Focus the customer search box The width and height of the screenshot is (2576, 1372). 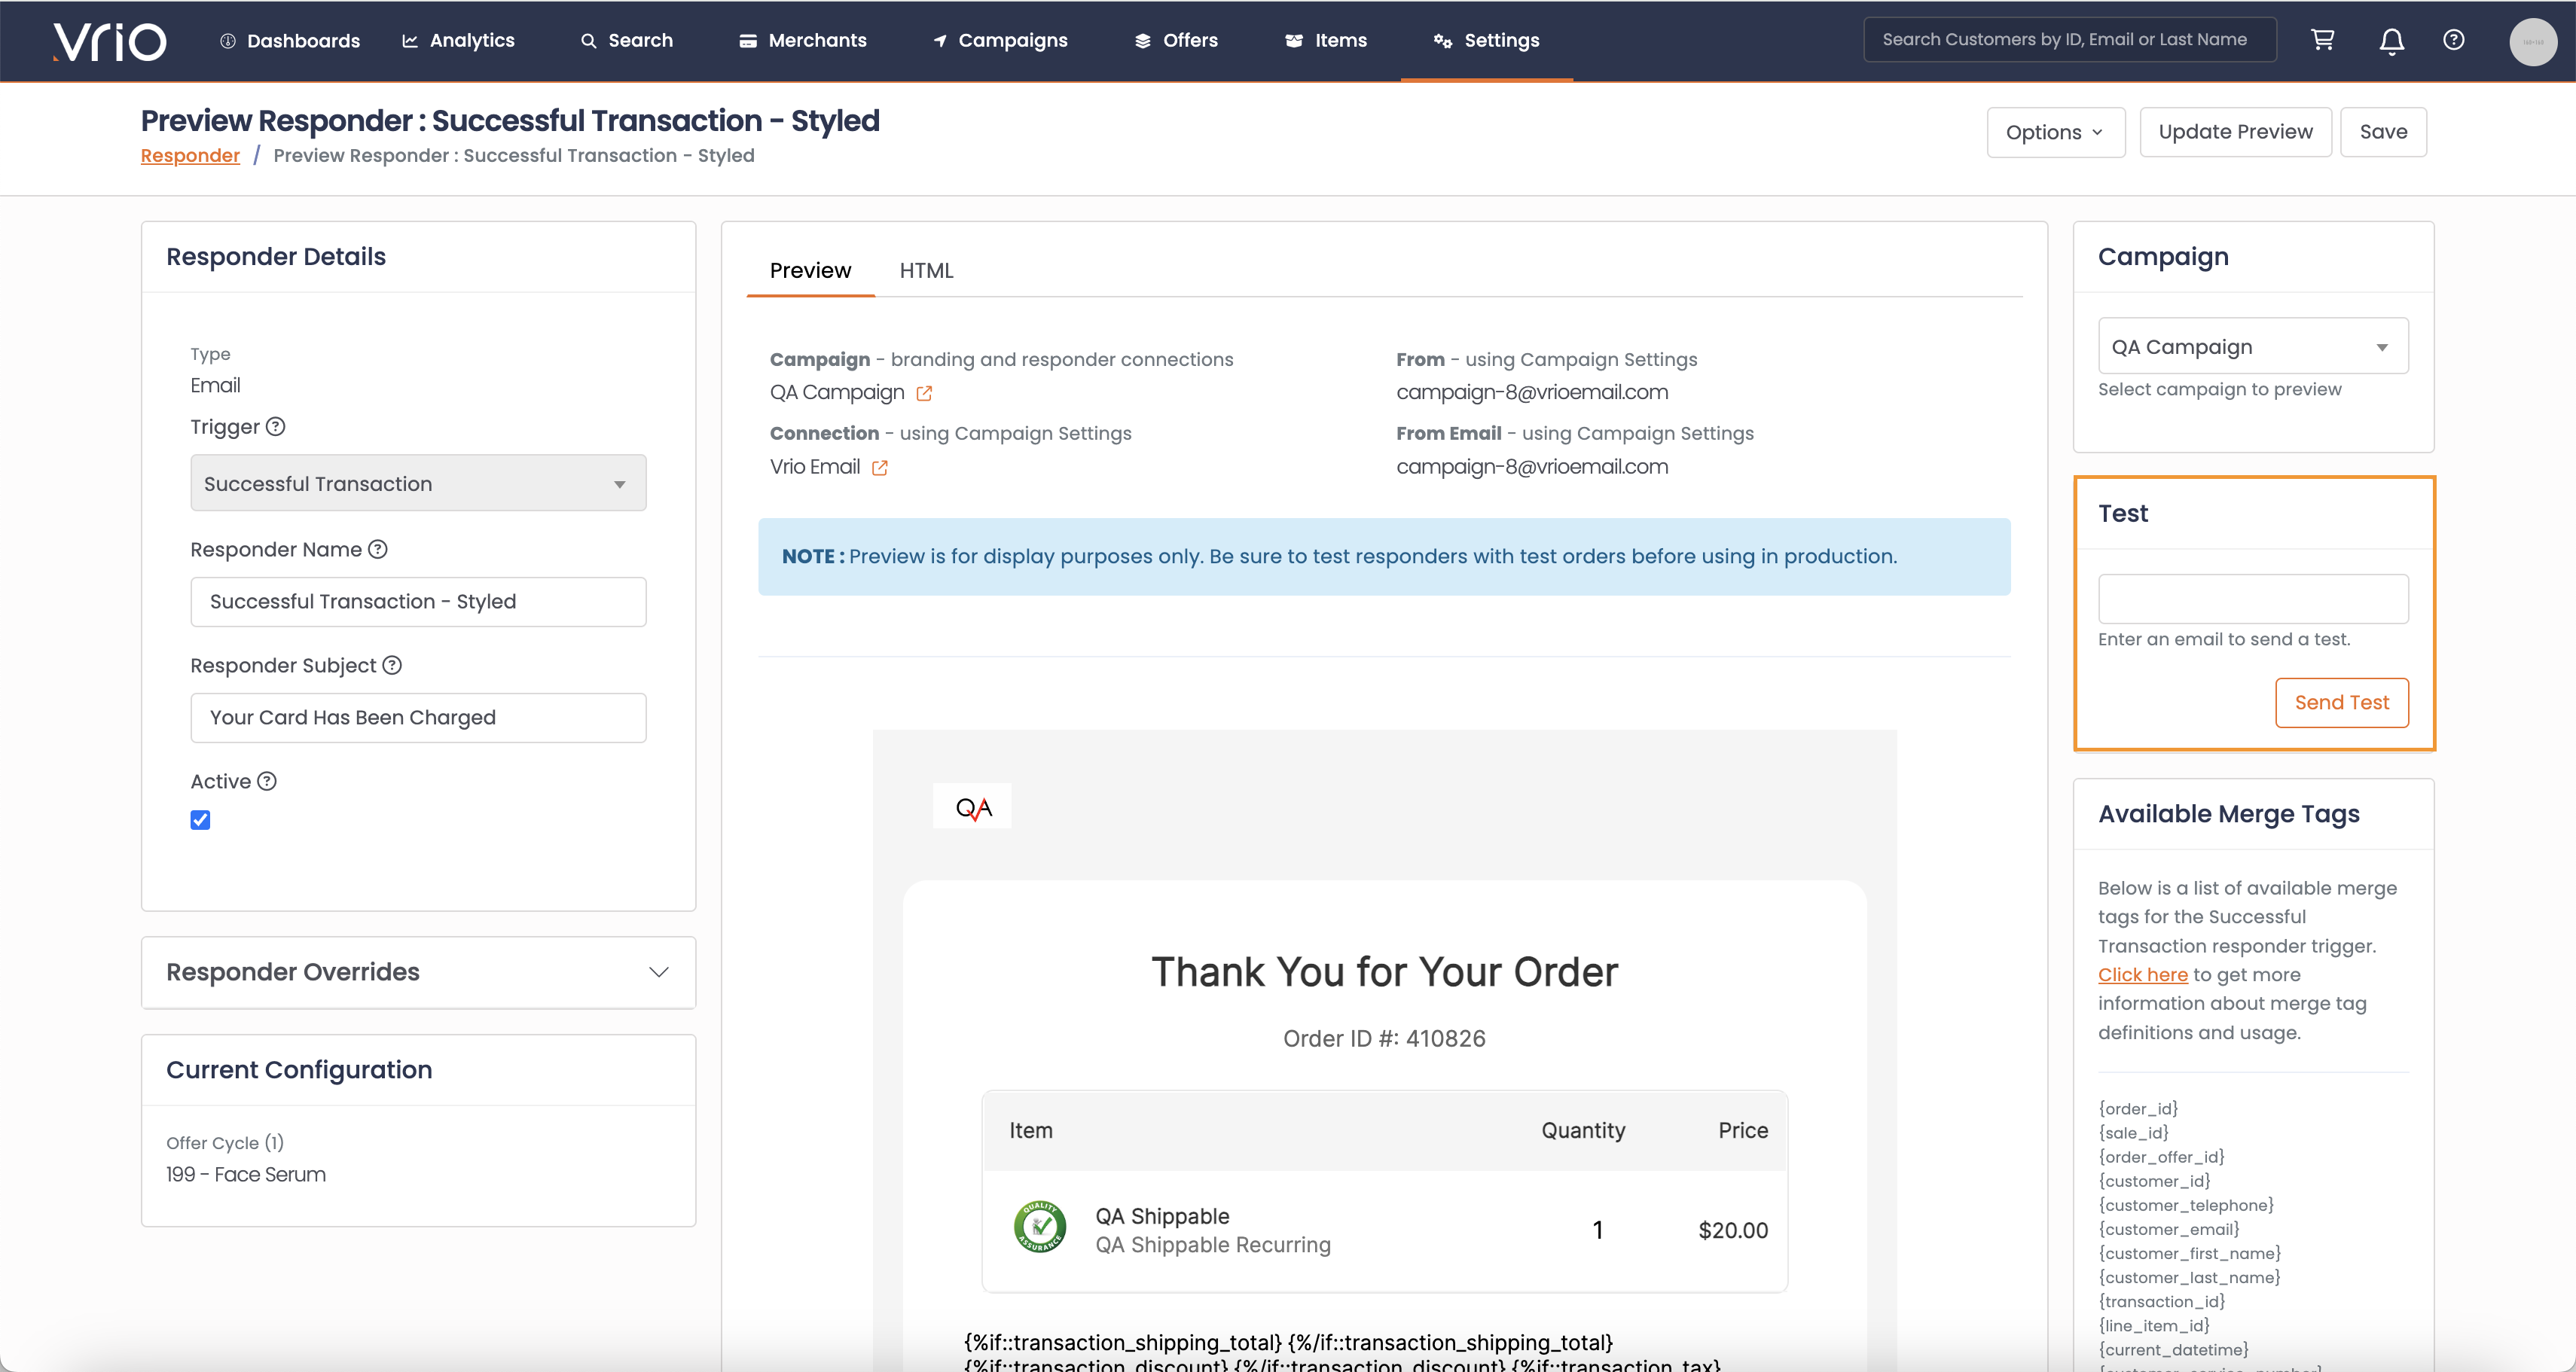[x=2069, y=40]
